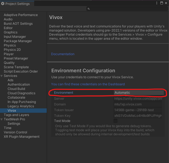
Task: Select the Physics 2D category
Action: click(x=12, y=50)
